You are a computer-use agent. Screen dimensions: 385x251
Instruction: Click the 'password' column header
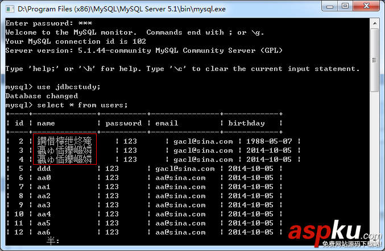click(123, 123)
